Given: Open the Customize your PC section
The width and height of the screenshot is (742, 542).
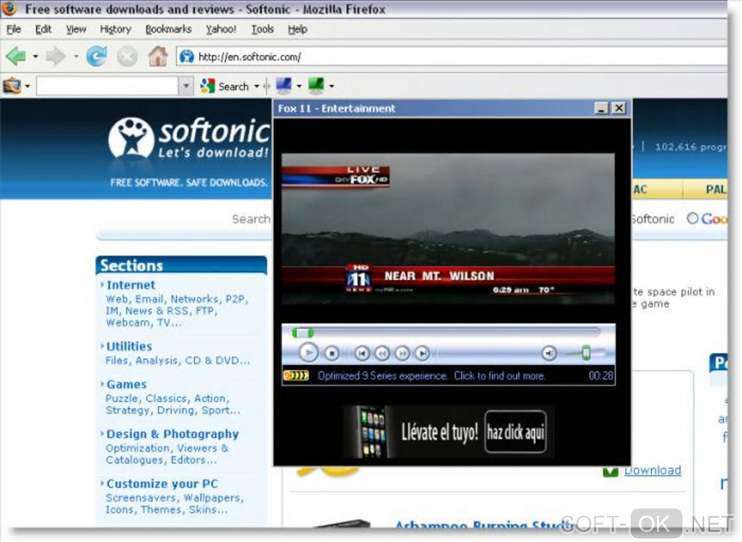Looking at the screenshot, I should 162,484.
